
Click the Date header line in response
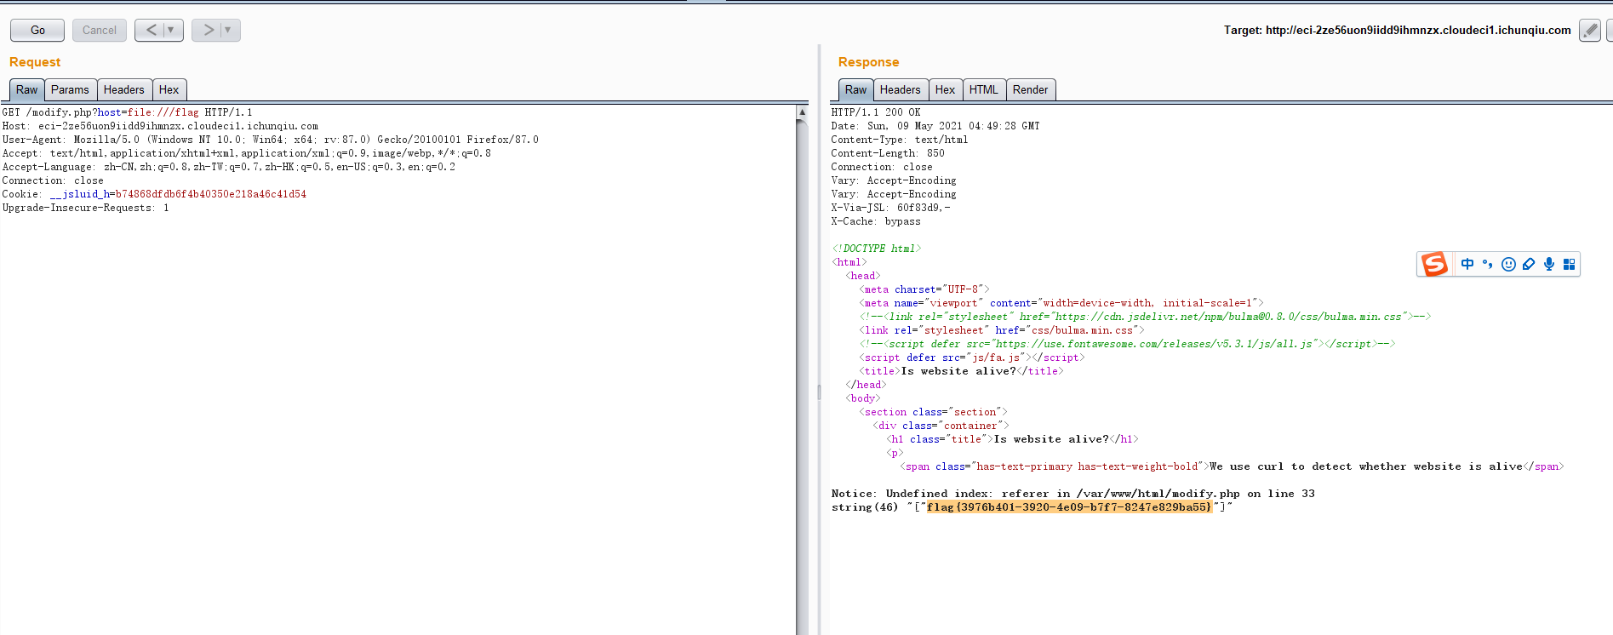click(x=935, y=126)
